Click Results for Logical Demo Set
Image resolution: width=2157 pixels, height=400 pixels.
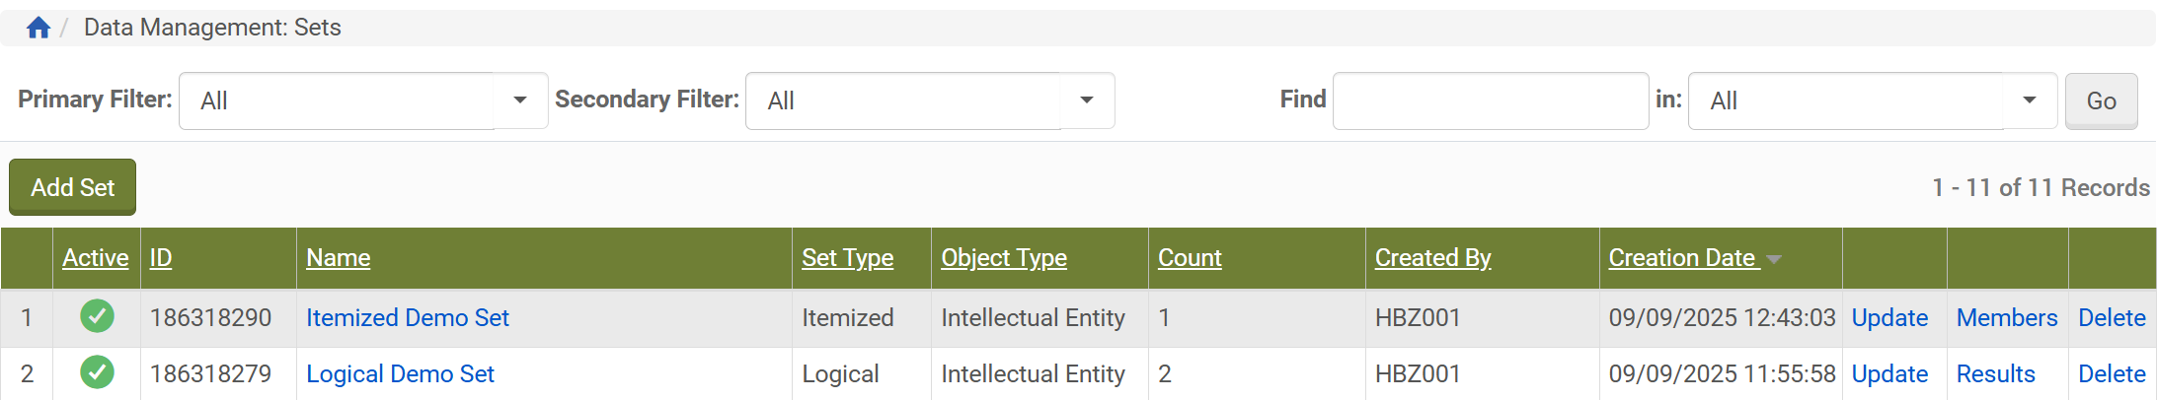click(1995, 373)
